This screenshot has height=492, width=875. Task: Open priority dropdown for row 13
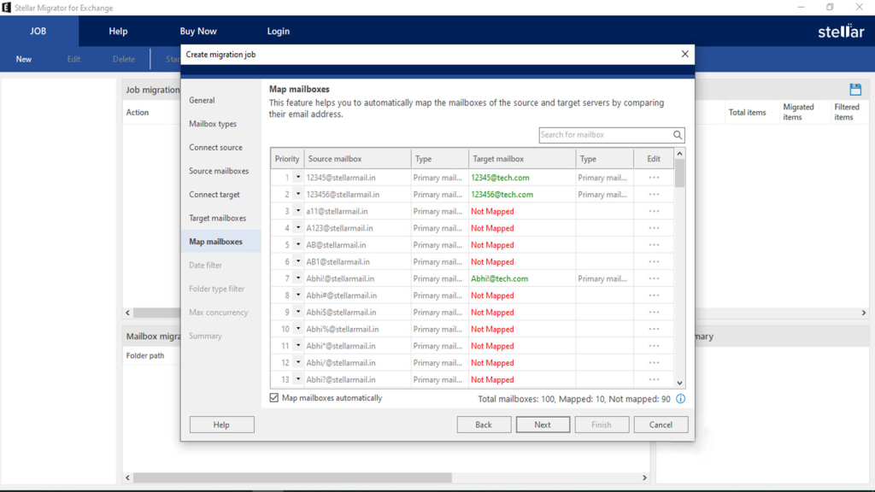tap(298, 380)
